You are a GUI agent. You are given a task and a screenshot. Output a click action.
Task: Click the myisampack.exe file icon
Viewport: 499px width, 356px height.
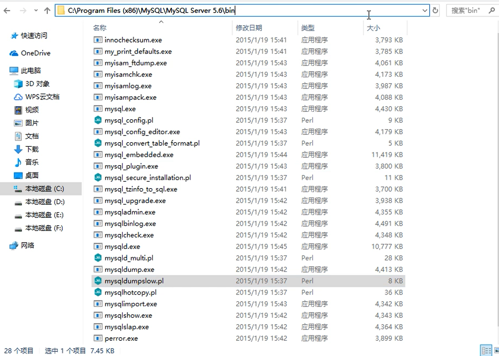point(98,97)
